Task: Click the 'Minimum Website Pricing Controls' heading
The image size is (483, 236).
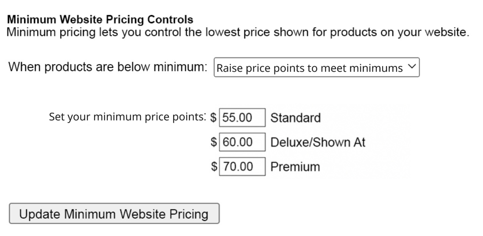Action: [100, 20]
